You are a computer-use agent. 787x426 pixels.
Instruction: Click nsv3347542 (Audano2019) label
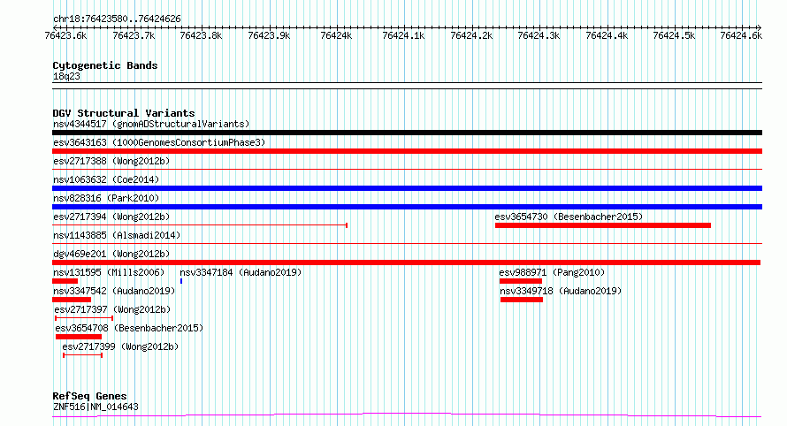[114, 291]
